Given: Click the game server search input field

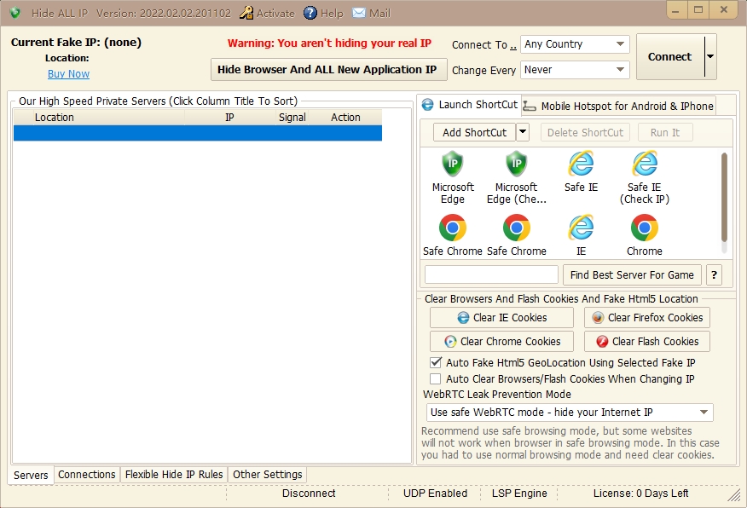Looking at the screenshot, I should click(491, 274).
